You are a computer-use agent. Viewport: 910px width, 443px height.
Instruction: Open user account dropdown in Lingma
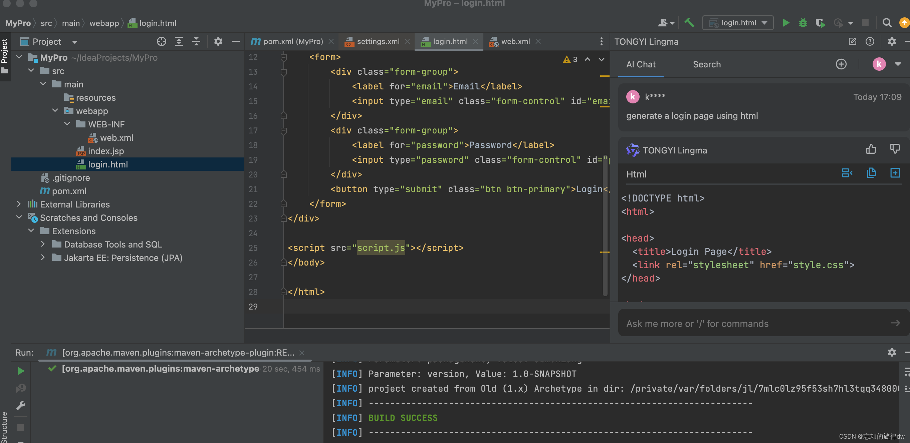tap(898, 64)
